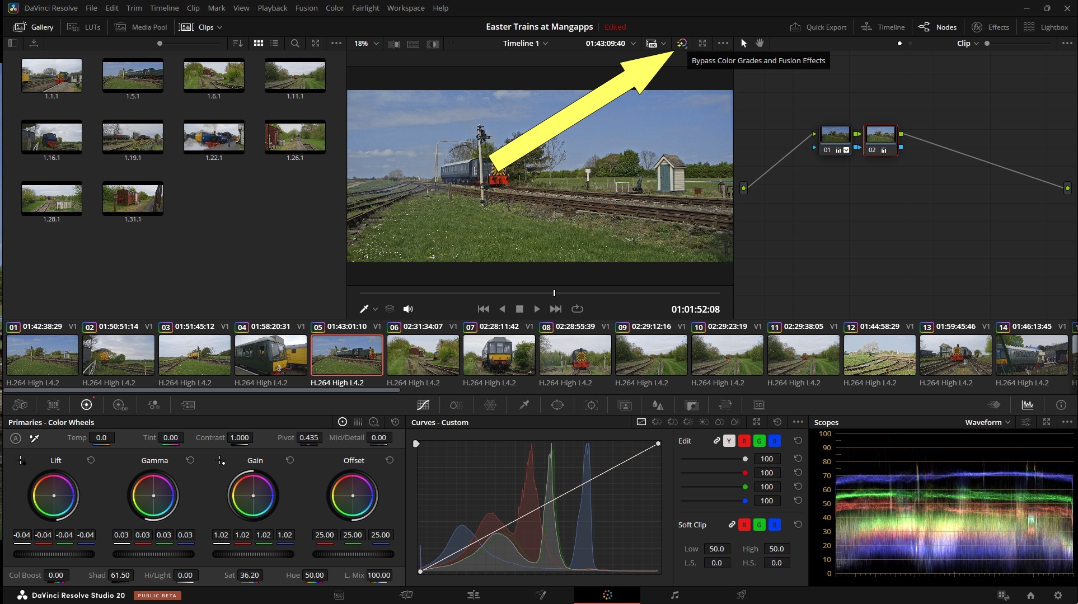Toggle the Nodes editor panel

(x=938, y=27)
